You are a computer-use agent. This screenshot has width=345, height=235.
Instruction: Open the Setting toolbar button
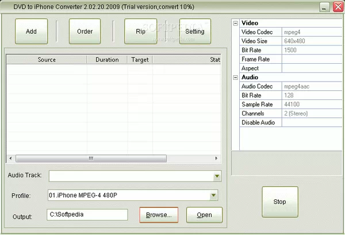click(195, 32)
